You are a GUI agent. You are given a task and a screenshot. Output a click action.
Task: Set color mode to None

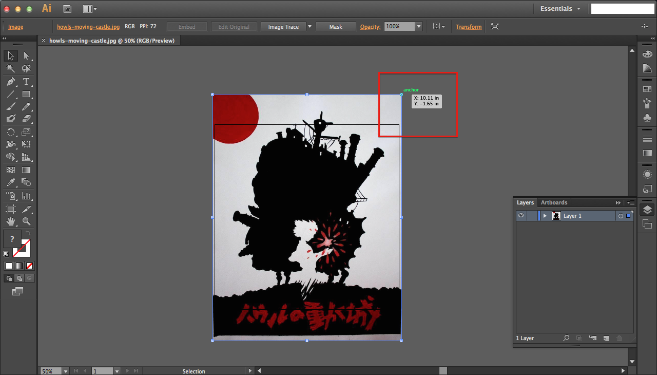click(29, 266)
